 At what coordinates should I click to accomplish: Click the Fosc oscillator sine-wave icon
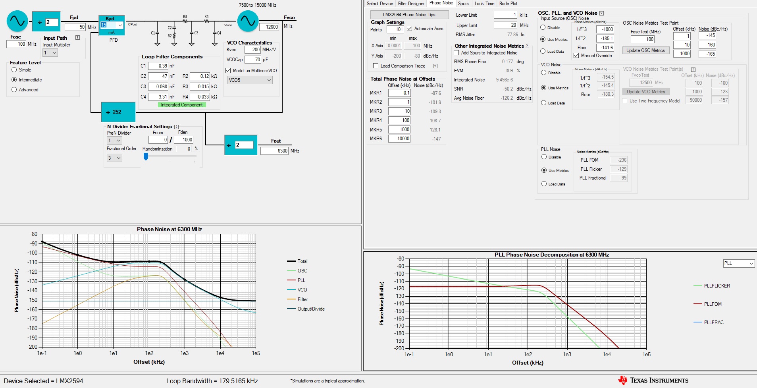(17, 21)
